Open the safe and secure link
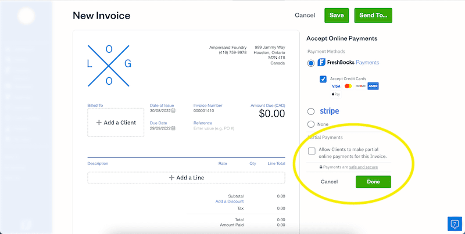The width and height of the screenshot is (465, 234). pyautogui.click(x=364, y=167)
